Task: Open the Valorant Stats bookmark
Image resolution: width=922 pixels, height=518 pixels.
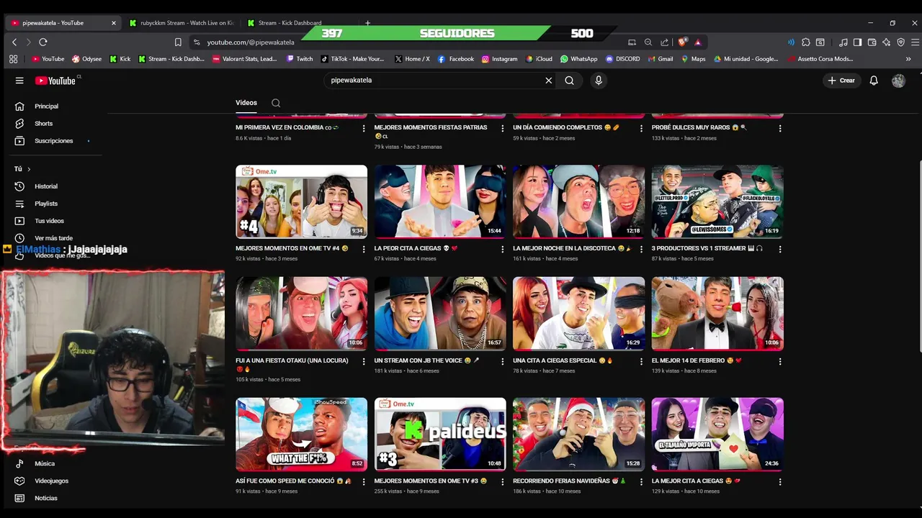Action: coord(245,59)
